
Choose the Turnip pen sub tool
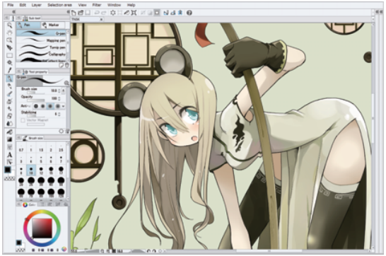click(x=41, y=47)
